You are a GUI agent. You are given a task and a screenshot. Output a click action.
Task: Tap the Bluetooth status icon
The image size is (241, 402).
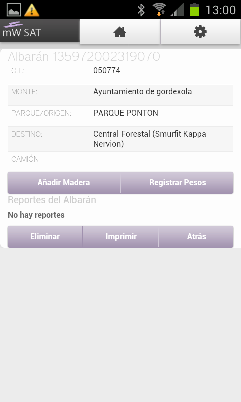pos(141,10)
